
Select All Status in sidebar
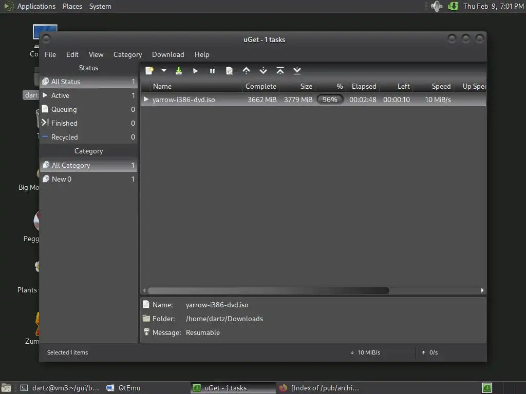[88, 82]
